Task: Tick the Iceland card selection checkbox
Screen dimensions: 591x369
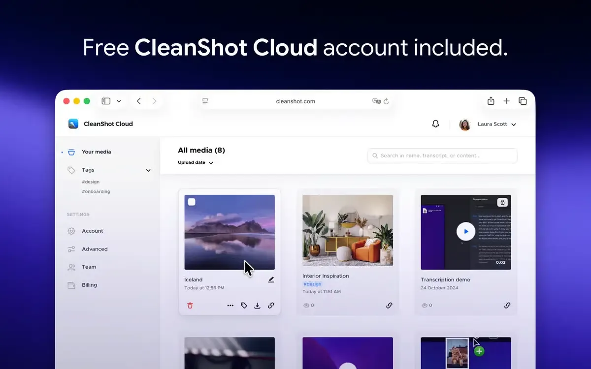Action: (x=192, y=202)
